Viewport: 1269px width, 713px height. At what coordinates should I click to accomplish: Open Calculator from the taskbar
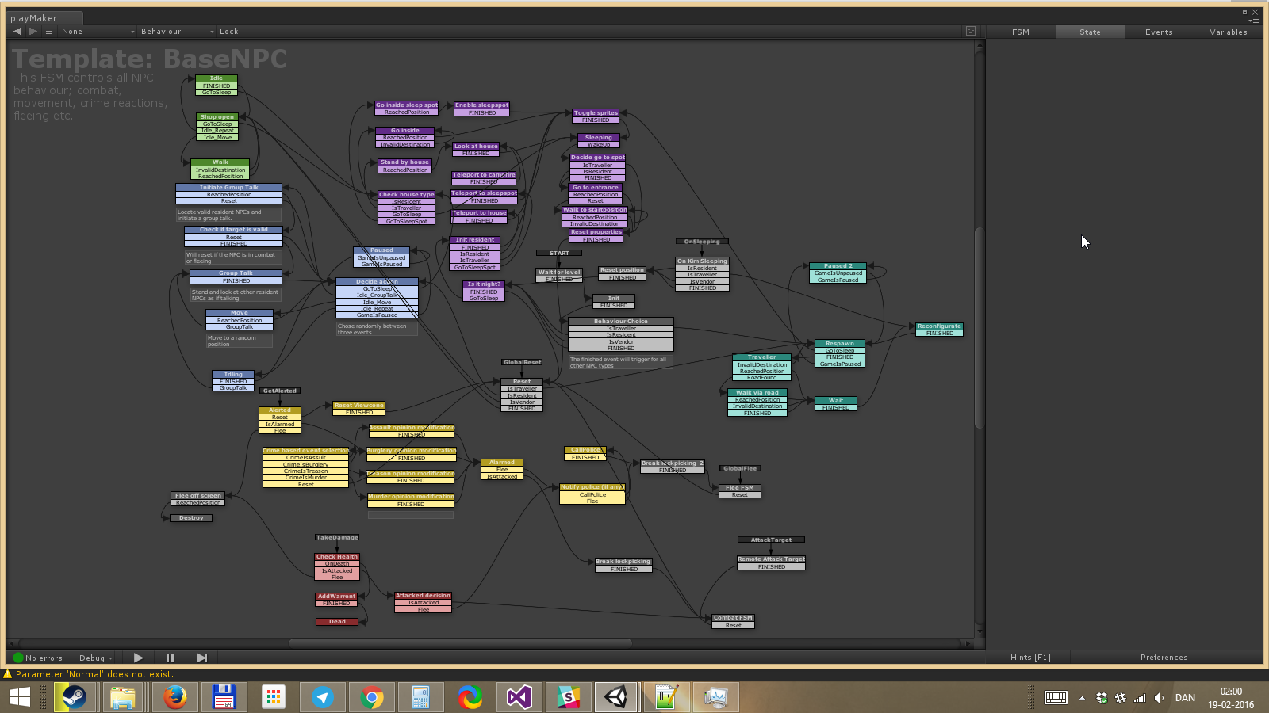click(x=420, y=697)
